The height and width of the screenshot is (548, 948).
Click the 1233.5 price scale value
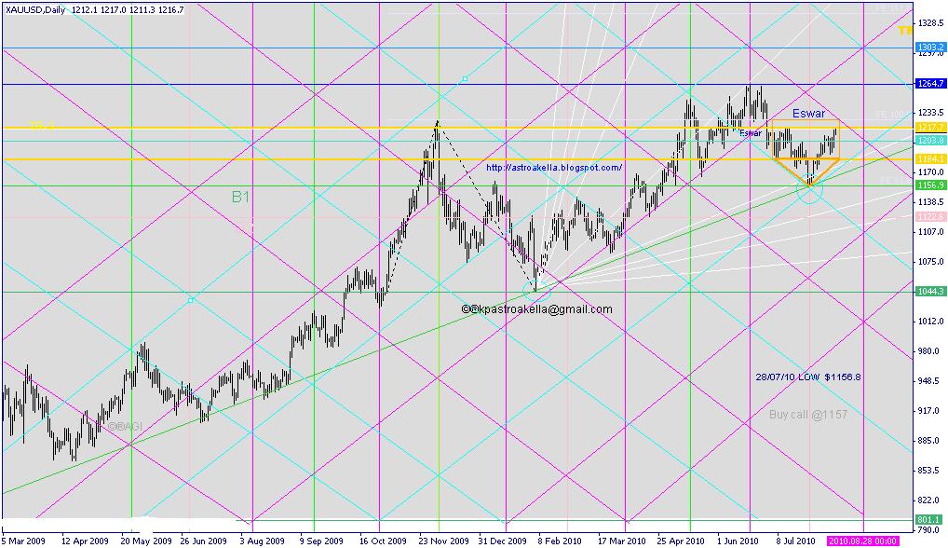(x=930, y=113)
